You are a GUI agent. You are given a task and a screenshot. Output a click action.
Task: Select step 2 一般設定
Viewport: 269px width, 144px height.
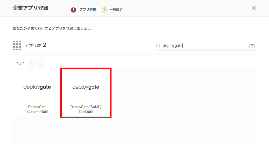coord(112,10)
